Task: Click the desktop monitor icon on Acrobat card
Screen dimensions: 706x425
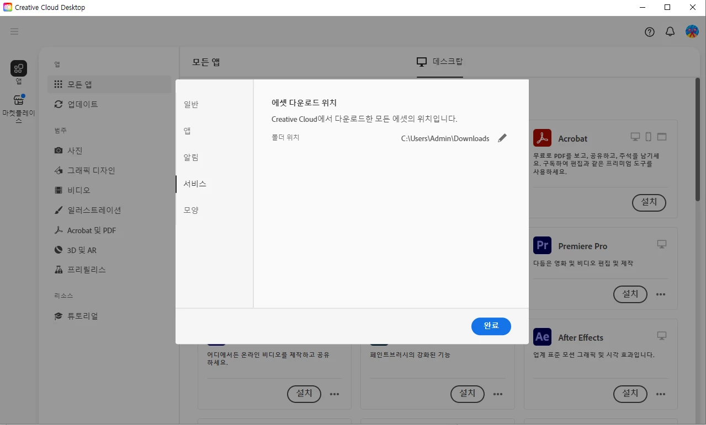Action: click(x=635, y=137)
